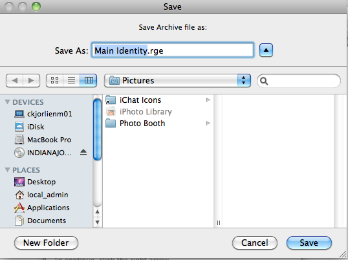
Task: Expand Photo Booth folder arrow
Action: pyautogui.click(x=208, y=123)
